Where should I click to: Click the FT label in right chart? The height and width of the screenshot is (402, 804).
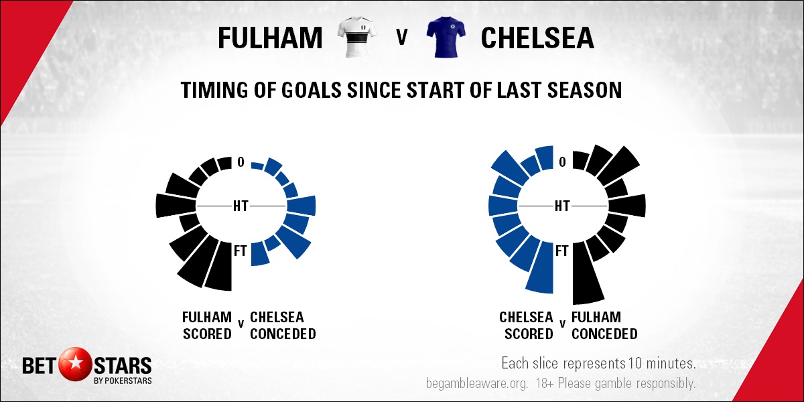tap(562, 251)
